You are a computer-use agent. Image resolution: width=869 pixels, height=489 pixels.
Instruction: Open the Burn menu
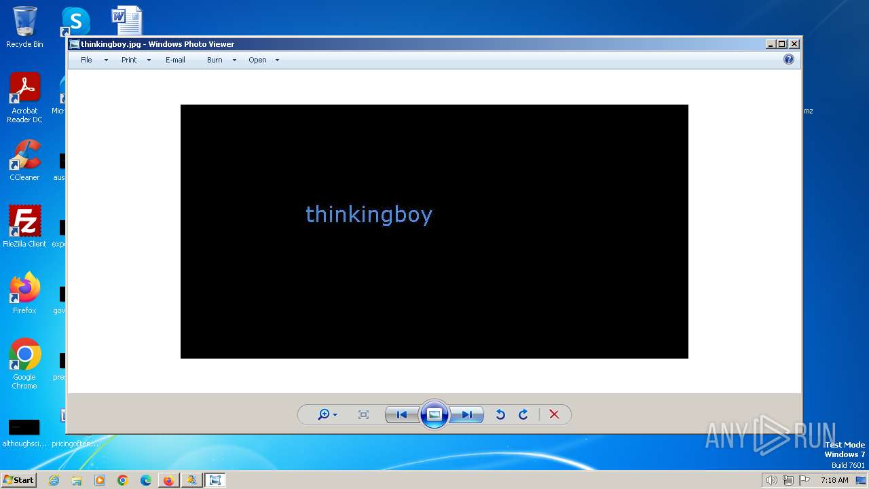(215, 60)
